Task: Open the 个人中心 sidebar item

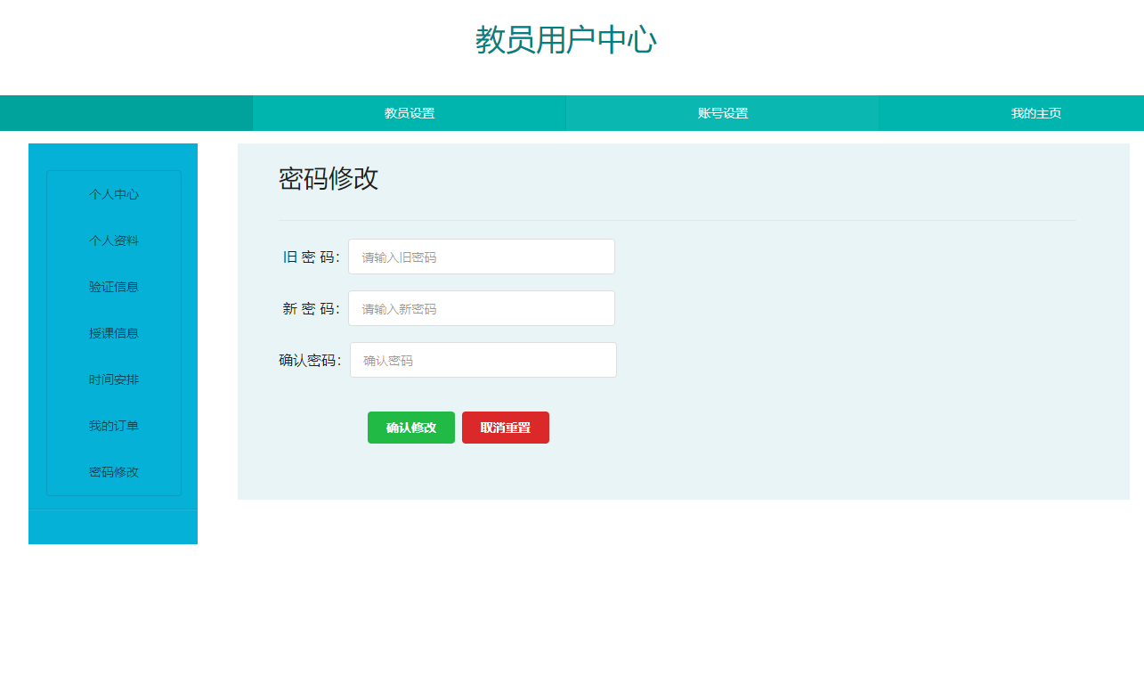Action: [x=113, y=194]
